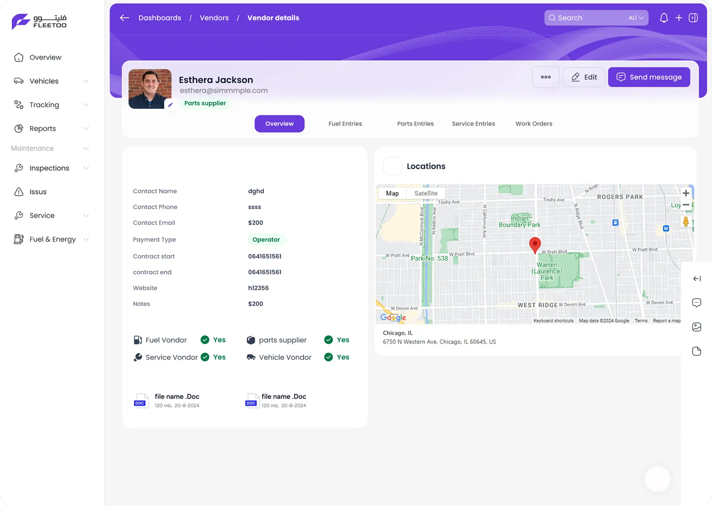
Task: Open the side panel toggle icon top right
Action: [x=694, y=17]
